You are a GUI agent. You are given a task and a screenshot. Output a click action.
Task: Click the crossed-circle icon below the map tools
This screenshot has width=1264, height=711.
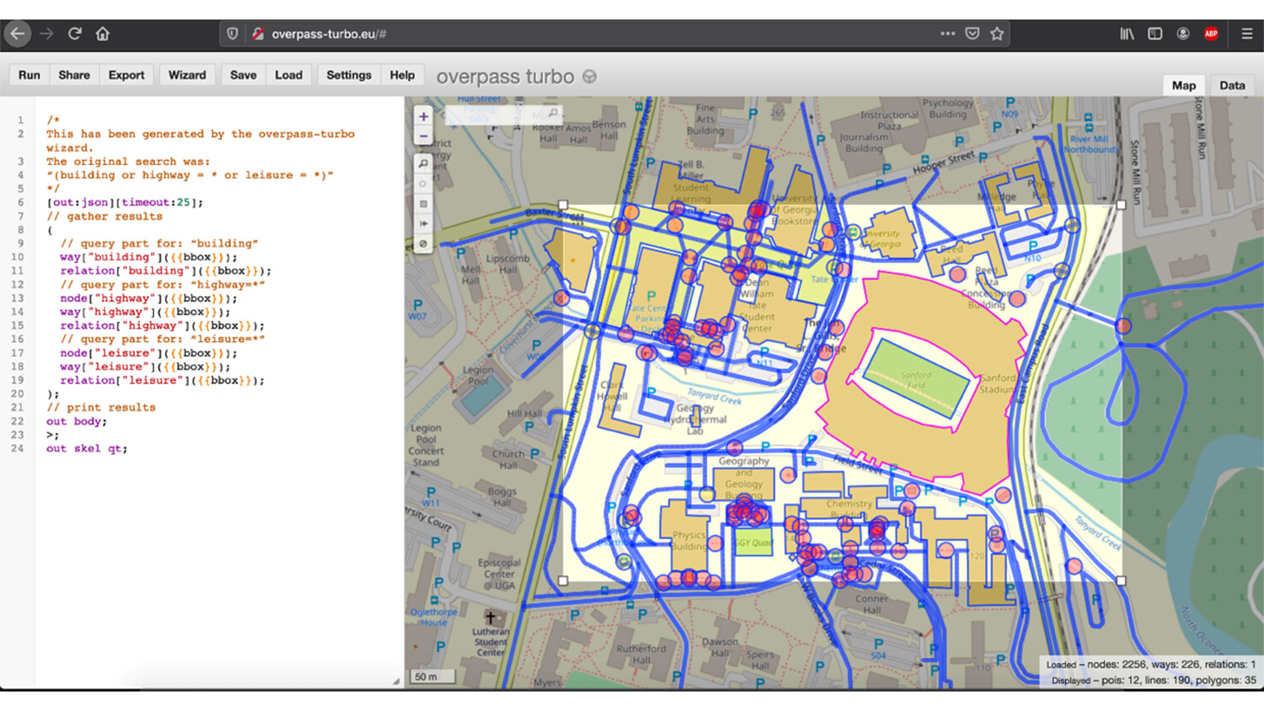tap(423, 243)
